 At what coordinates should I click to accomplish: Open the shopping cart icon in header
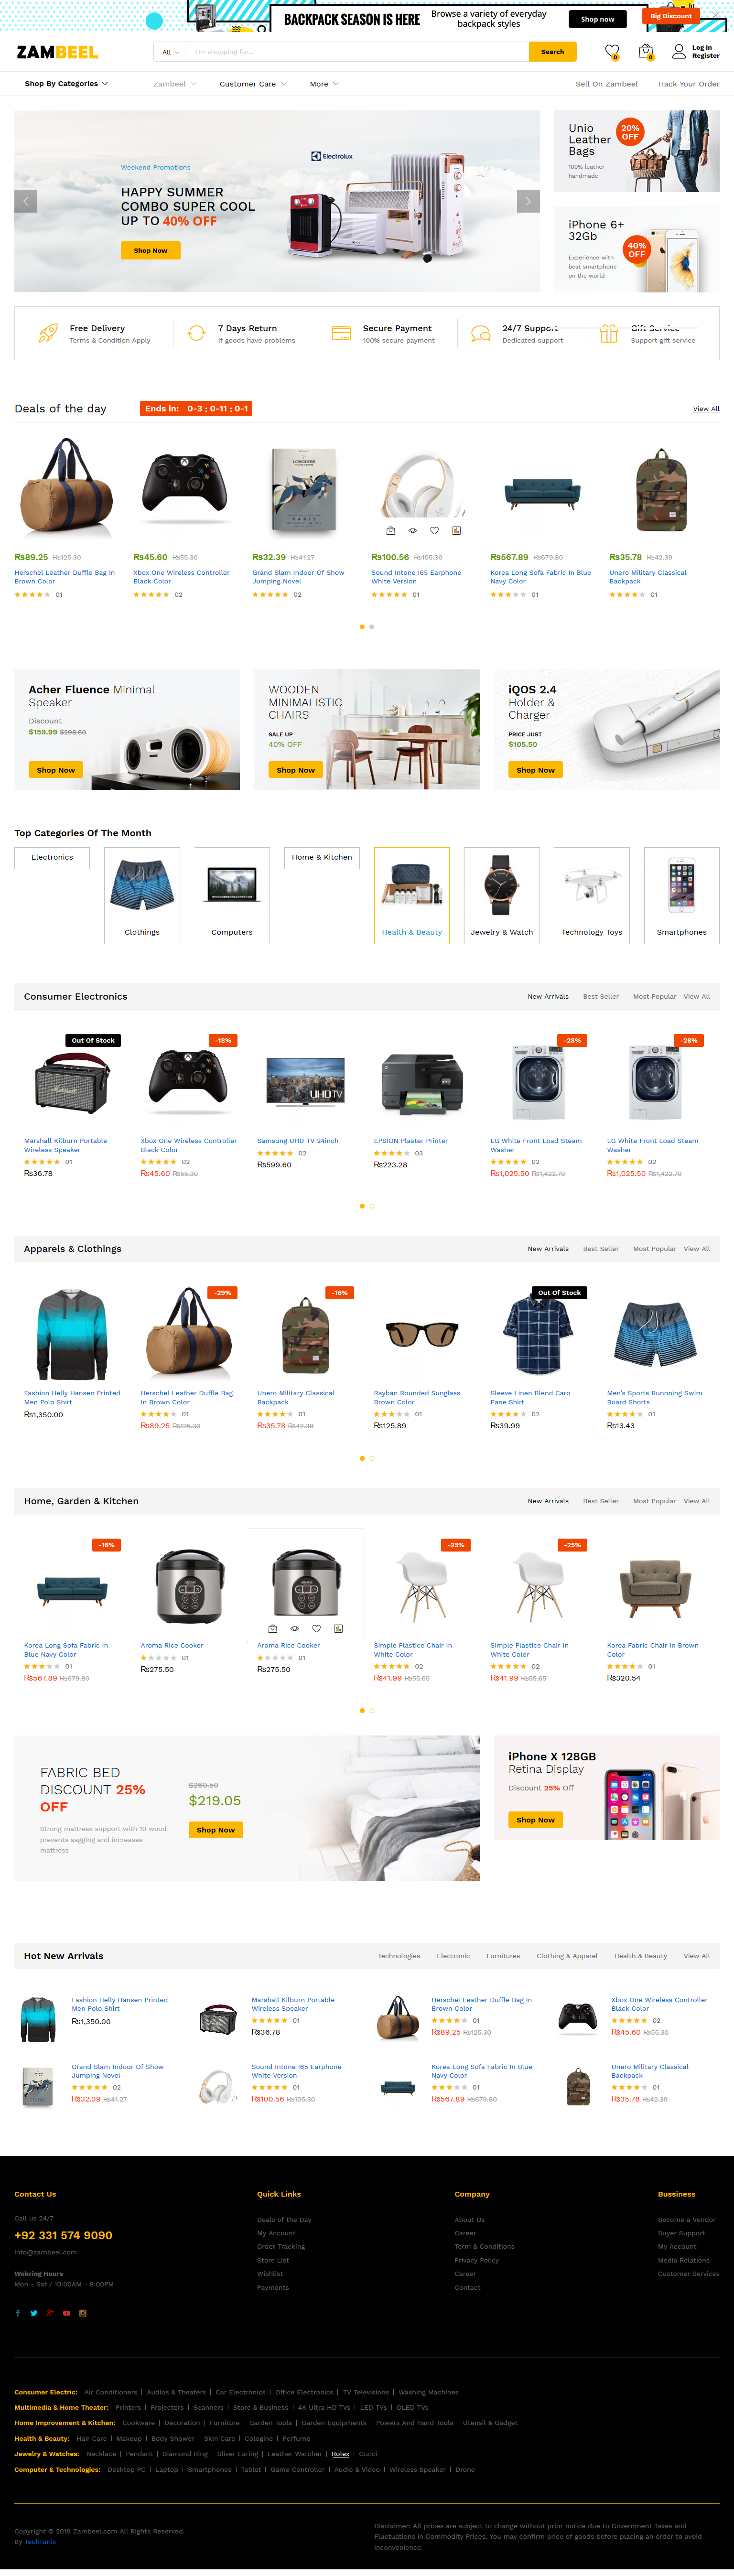coord(646,51)
